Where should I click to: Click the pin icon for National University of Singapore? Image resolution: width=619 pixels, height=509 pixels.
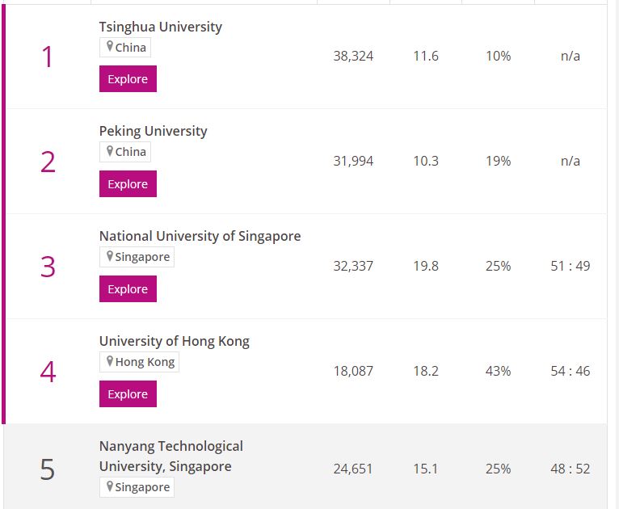pyautogui.click(x=110, y=256)
